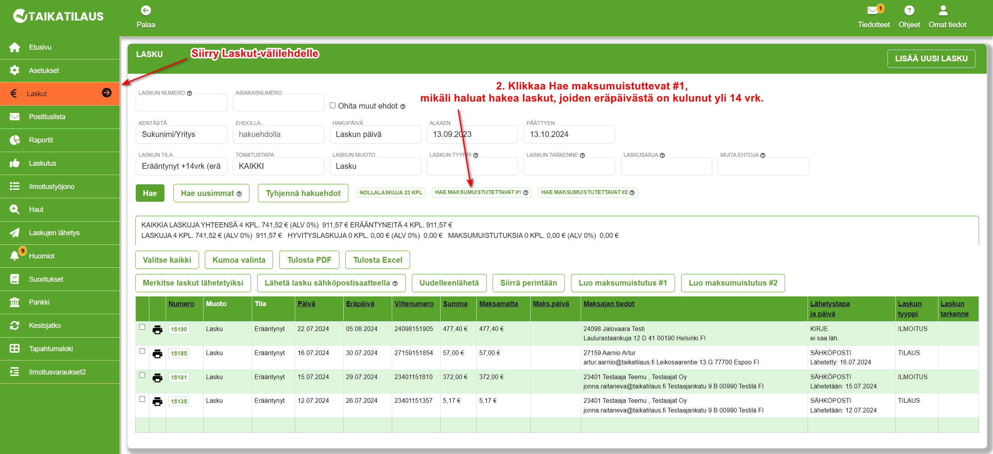Viewport: 993px width, 454px height.
Task: Click the Alkaen date field
Action: pos(472,134)
